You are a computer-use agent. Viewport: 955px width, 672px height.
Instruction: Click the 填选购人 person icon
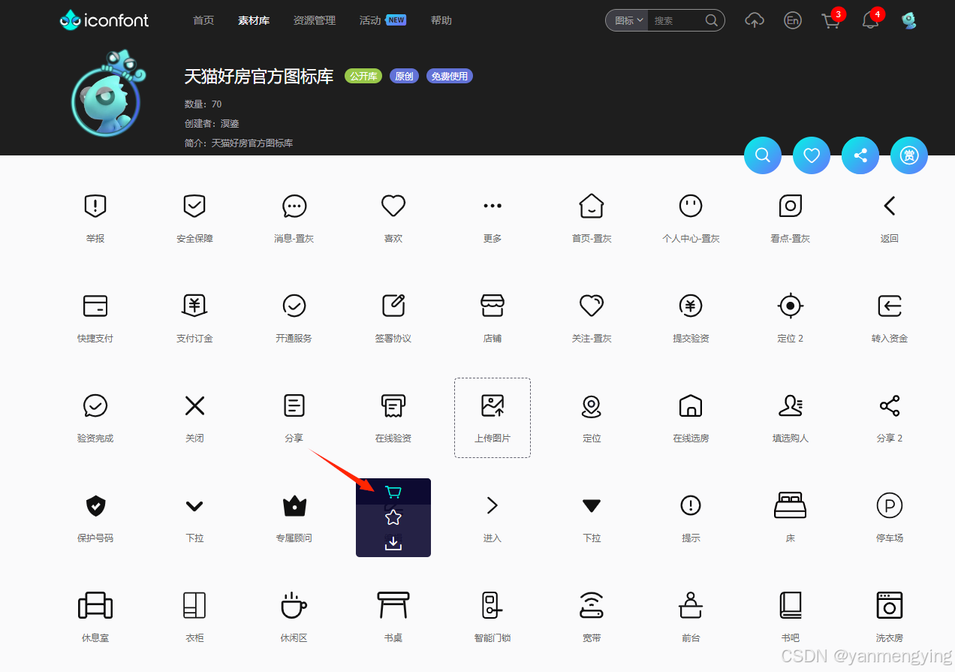(x=790, y=405)
